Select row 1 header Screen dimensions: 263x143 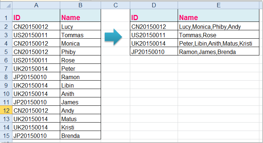6,15
